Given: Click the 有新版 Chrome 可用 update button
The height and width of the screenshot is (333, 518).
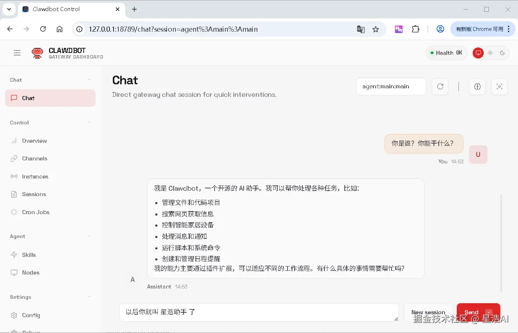Looking at the screenshot, I should tap(479, 29).
